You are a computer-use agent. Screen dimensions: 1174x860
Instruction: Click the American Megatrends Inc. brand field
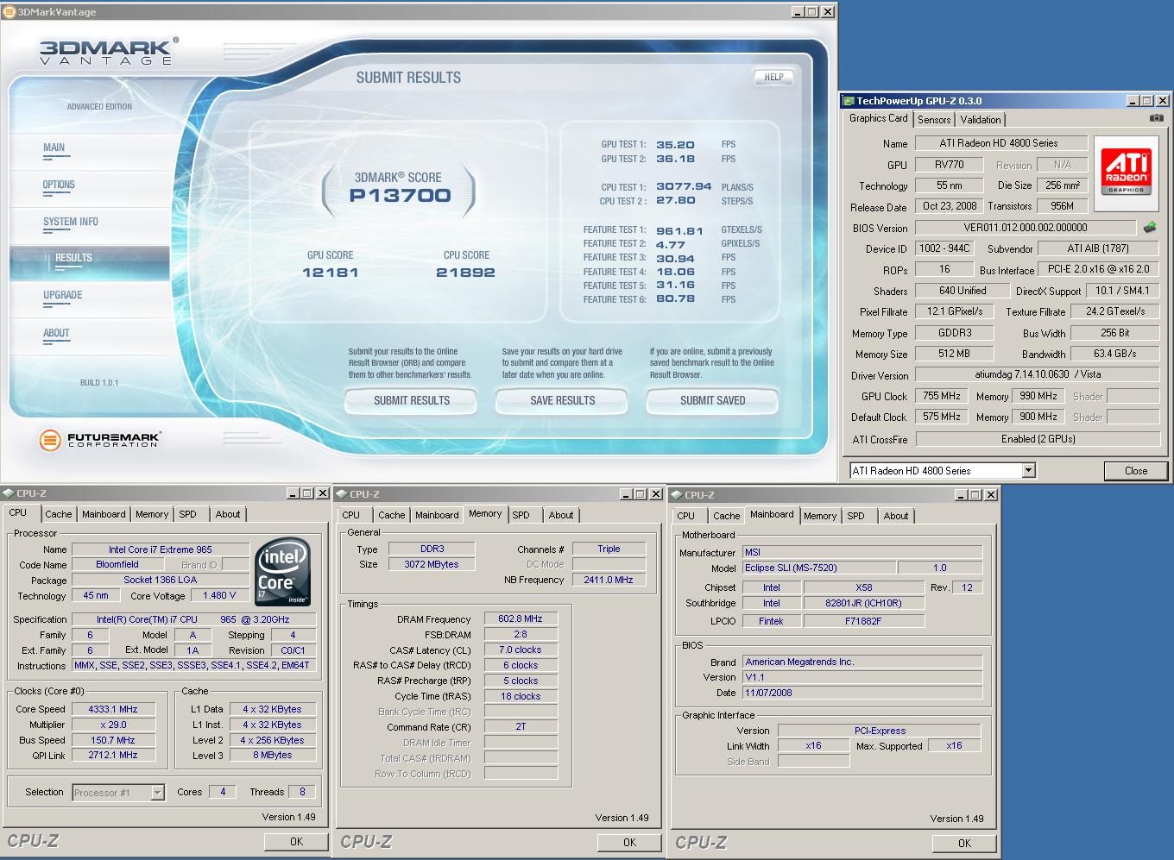click(x=862, y=662)
